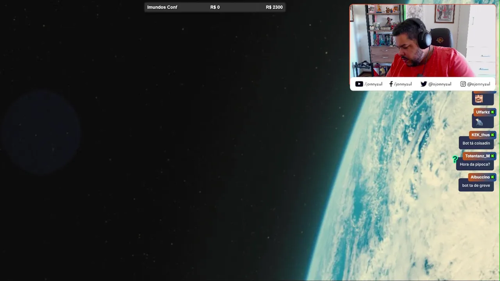Click the R$ 0 value
The width and height of the screenshot is (500, 281).
point(215,7)
